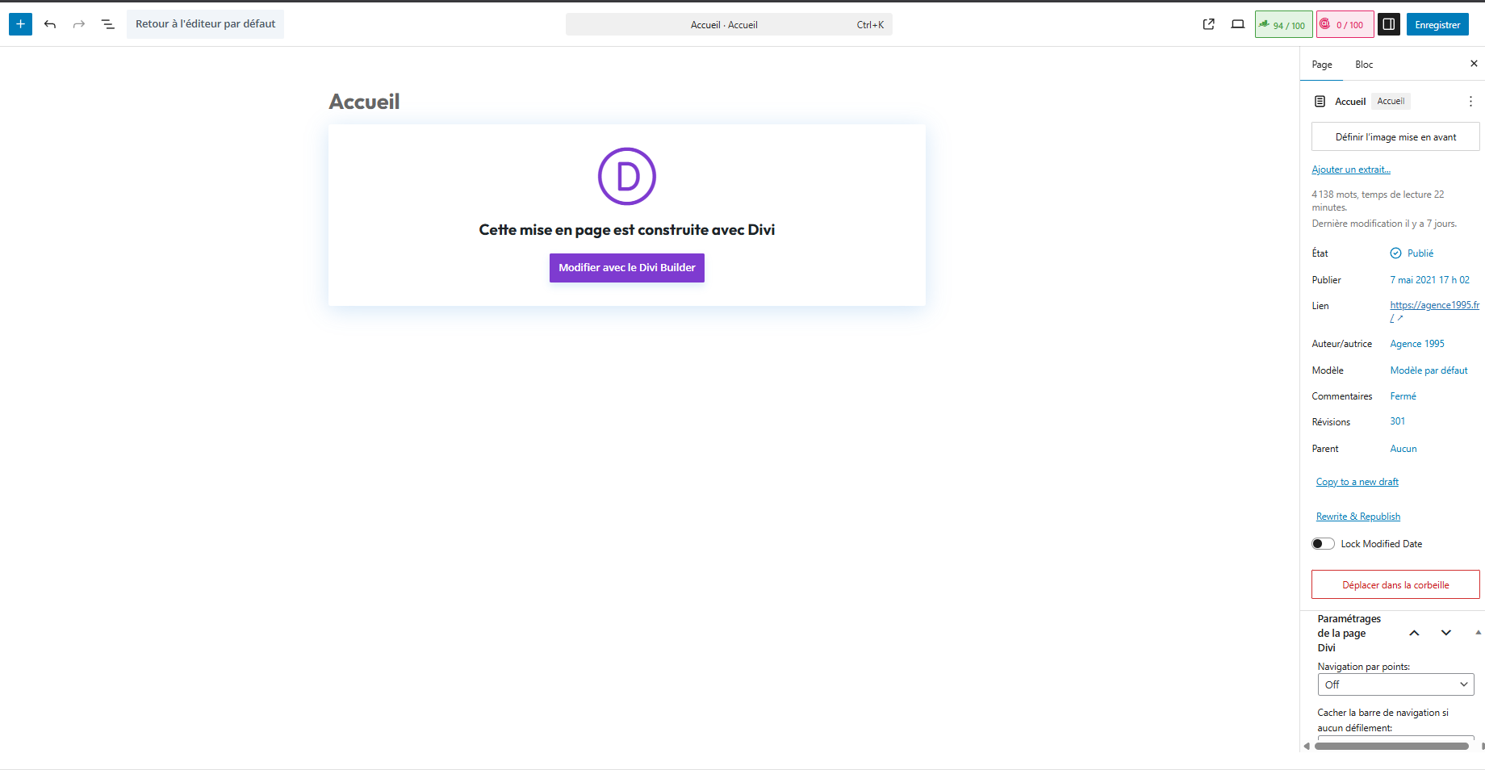This screenshot has height=770, width=1485.
Task: Open the agence1995.fr page link
Action: [1434, 312]
